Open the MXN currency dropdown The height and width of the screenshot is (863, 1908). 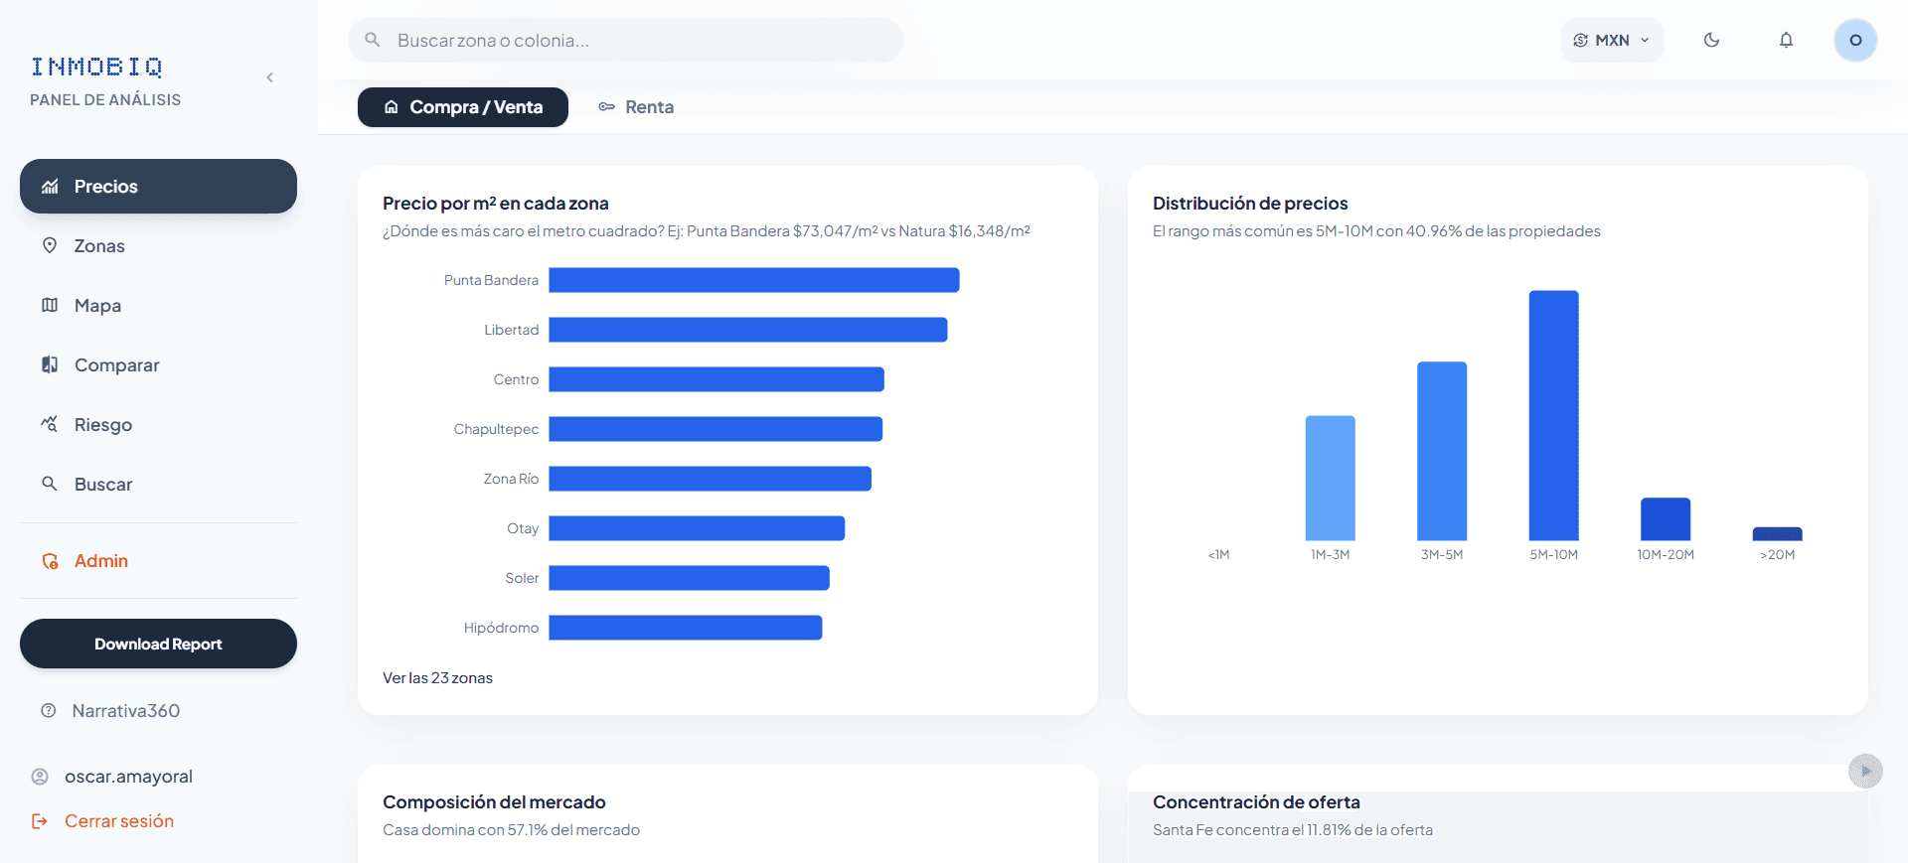(x=1612, y=40)
